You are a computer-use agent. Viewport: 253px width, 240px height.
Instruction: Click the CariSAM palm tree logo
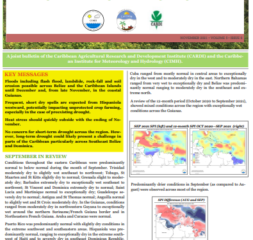click(126, 20)
